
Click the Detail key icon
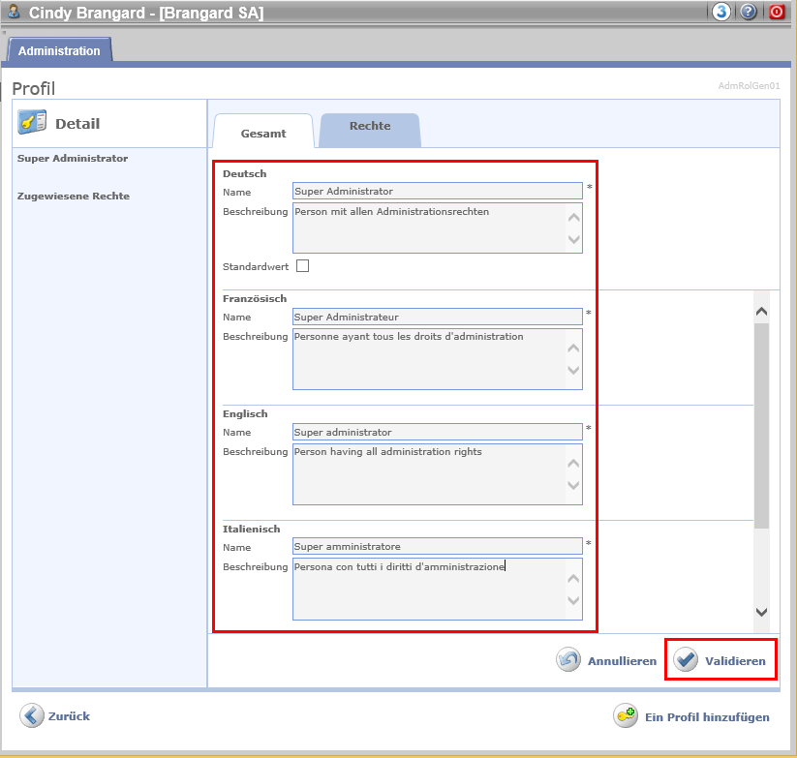coord(33,123)
